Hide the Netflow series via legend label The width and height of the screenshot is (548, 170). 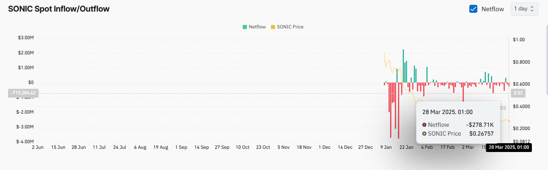[257, 27]
